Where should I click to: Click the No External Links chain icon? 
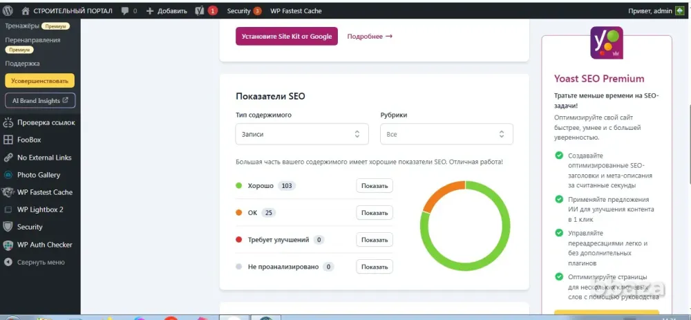coord(8,158)
